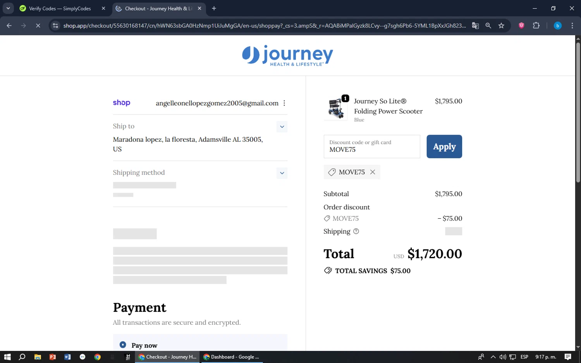Open the notification center icon
Image resolution: width=581 pixels, height=363 pixels.
[568, 357]
